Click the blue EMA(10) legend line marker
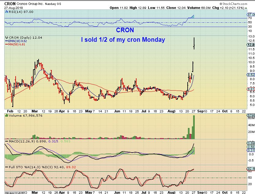This screenshot has height=194, width=255. [7, 41]
